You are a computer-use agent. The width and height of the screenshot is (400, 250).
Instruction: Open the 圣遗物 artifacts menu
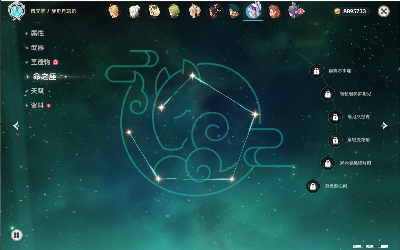pos(40,62)
